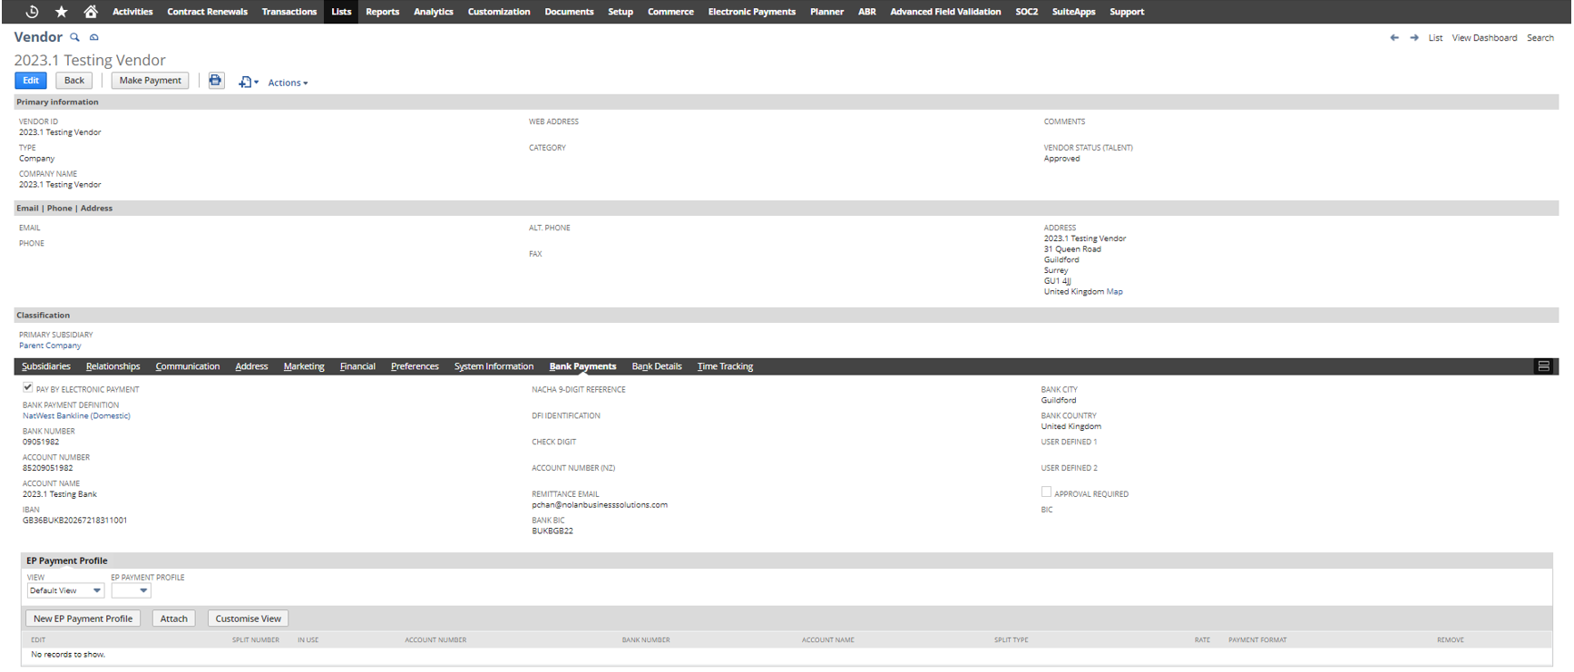Click the Shortcuts star icon

(62, 12)
